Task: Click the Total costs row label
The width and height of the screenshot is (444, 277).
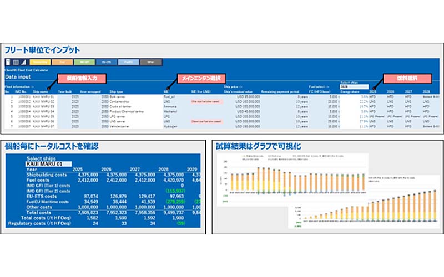Action: click(38, 213)
